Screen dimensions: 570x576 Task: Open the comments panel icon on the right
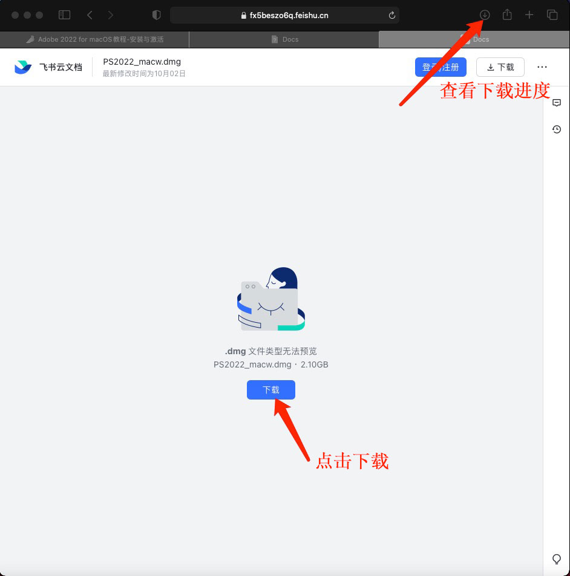coord(556,102)
